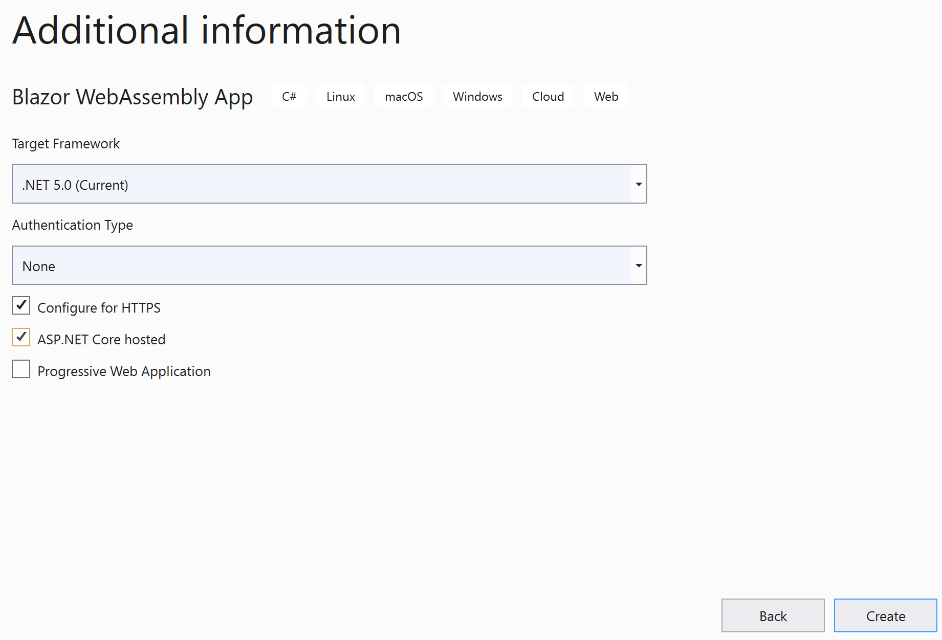This screenshot has height=640, width=942.
Task: Click the Additional information title
Action: pos(207,30)
